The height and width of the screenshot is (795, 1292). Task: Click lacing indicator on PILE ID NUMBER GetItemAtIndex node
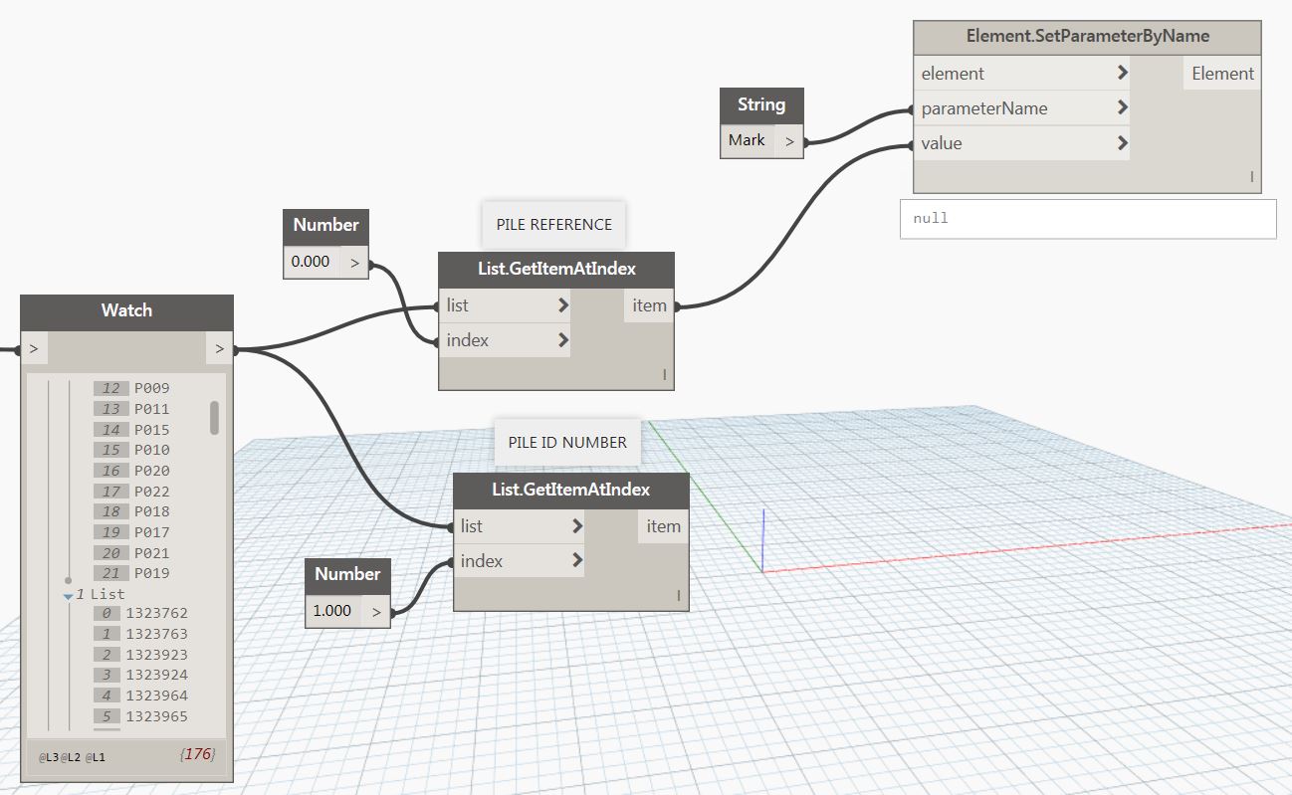tap(679, 596)
